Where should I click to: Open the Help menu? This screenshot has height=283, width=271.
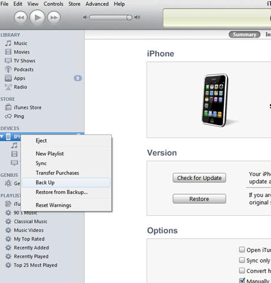(119, 4)
